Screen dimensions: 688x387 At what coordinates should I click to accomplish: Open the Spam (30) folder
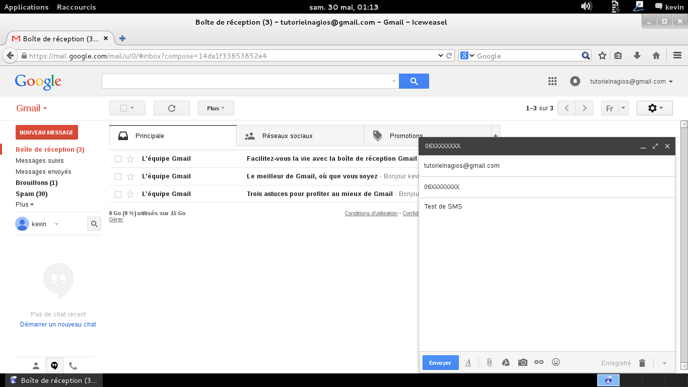click(x=31, y=194)
